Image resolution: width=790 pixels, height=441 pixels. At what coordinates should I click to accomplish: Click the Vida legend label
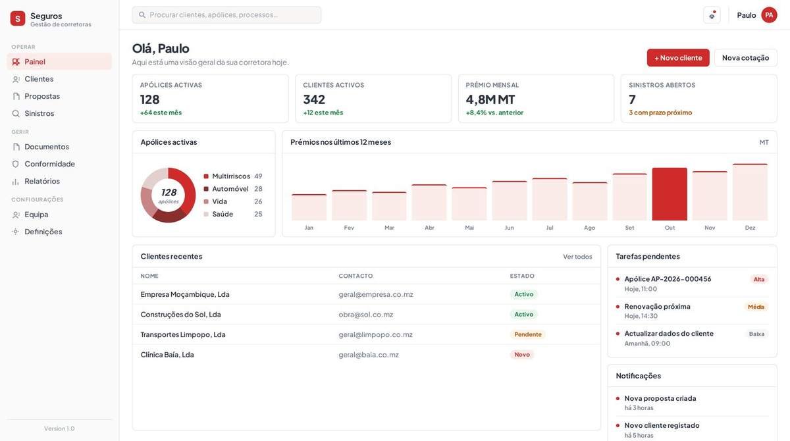(x=220, y=201)
